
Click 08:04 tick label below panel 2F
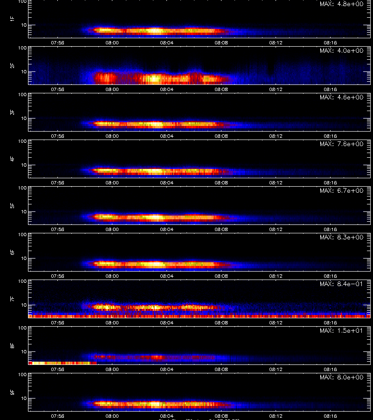click(167, 89)
